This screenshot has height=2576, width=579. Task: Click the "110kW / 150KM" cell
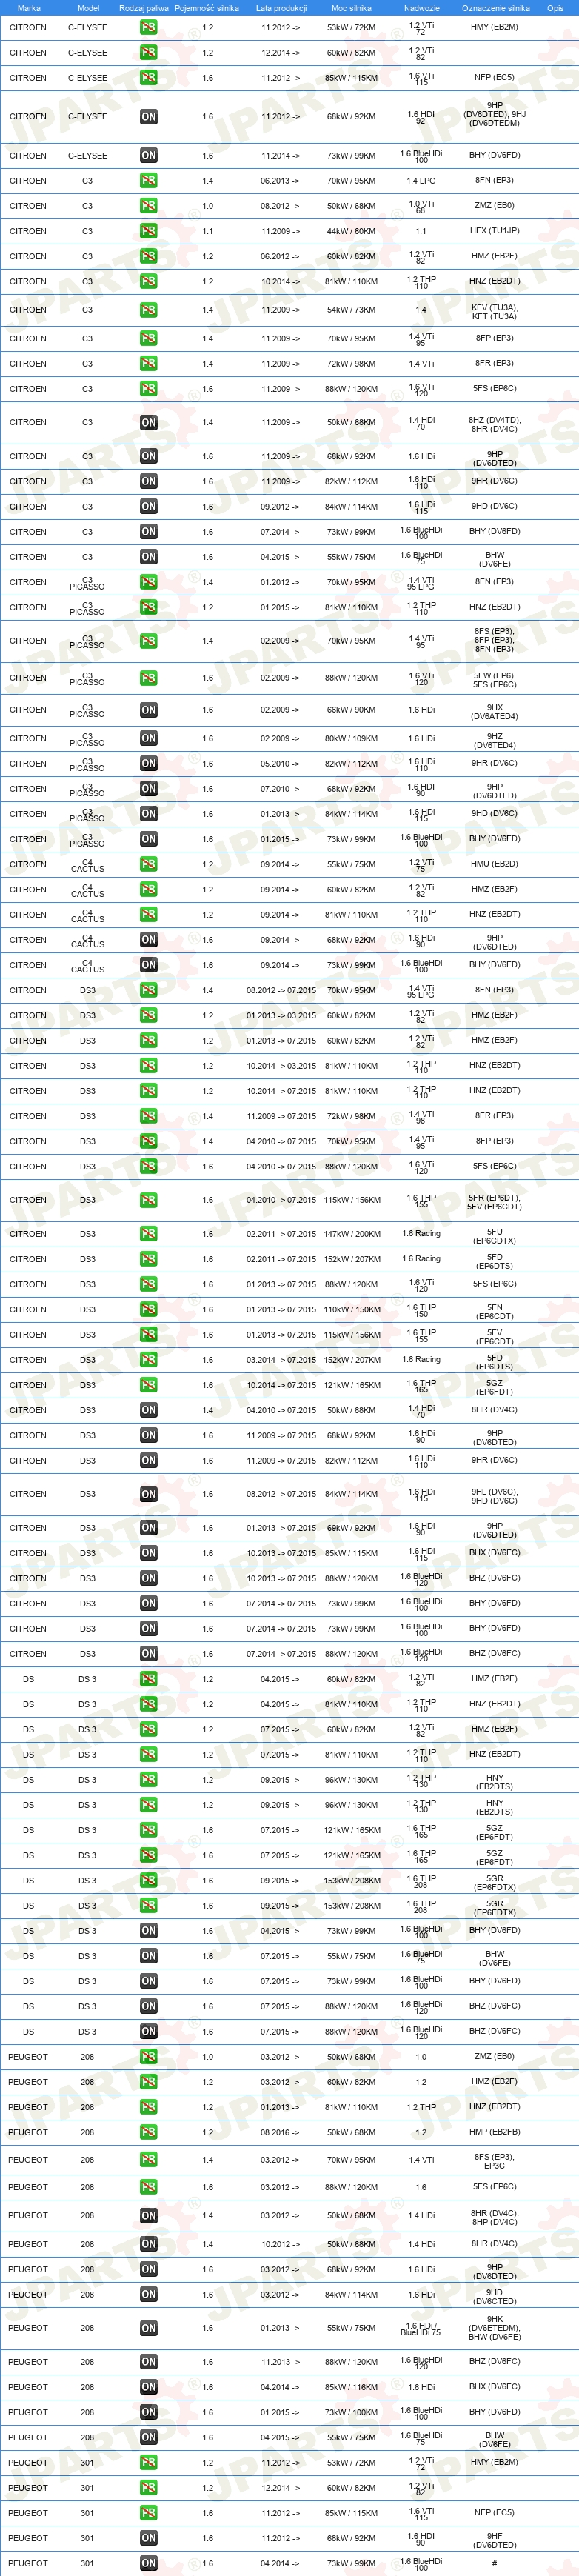tap(351, 1309)
